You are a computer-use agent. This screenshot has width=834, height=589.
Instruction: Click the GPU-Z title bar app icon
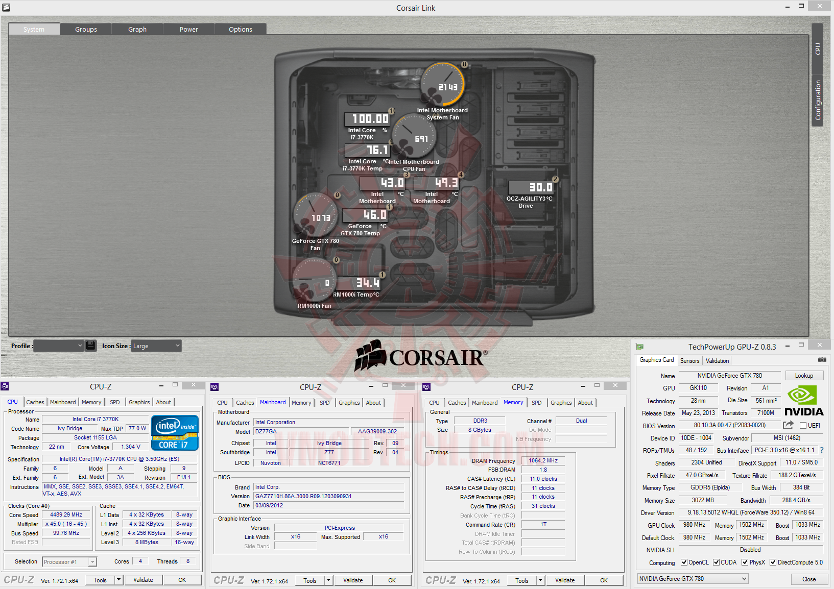639,347
